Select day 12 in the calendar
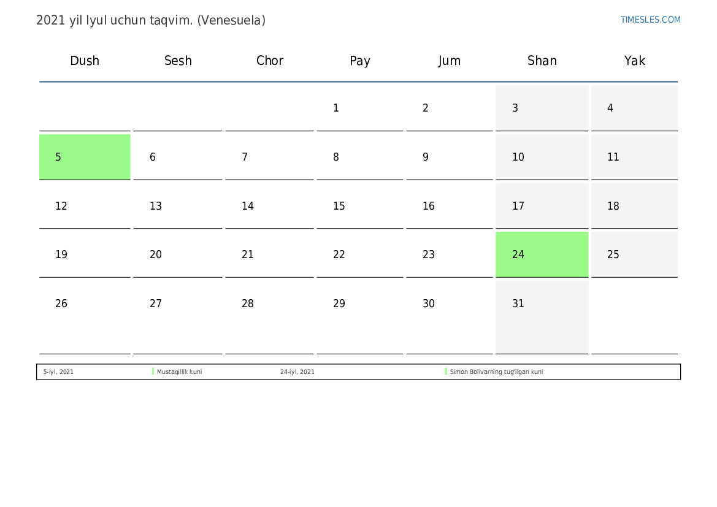This screenshot has height=507, width=717. [85, 206]
